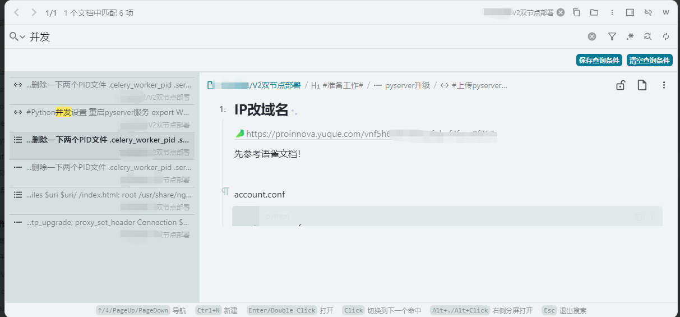Open code block more menu

click(652, 217)
